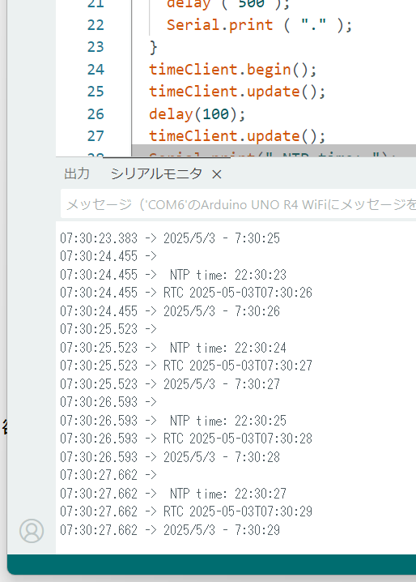Click timeClient.update() on line 25
The width and height of the screenshot is (416, 582).
[x=237, y=92]
